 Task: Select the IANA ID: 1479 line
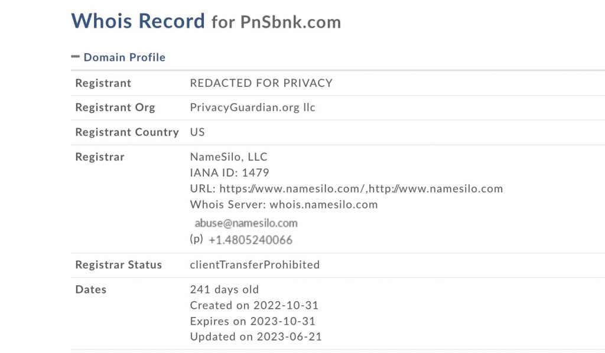pos(229,173)
